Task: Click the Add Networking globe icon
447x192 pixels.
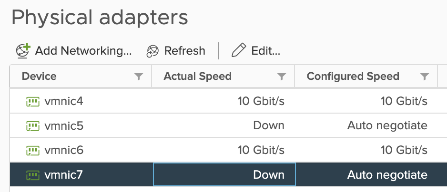Action: pos(23,50)
